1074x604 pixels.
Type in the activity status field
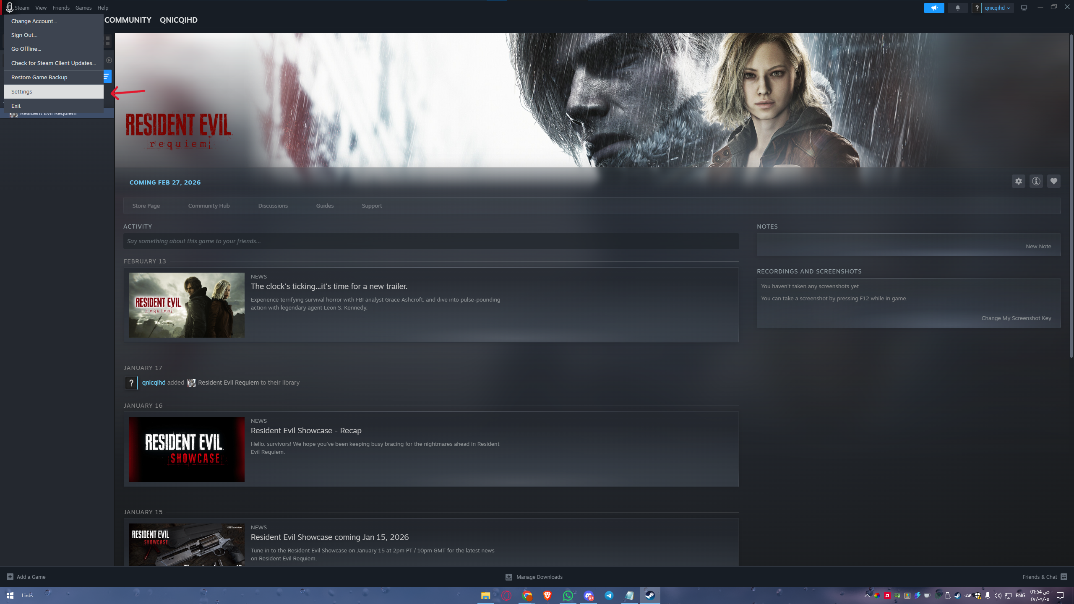(431, 241)
